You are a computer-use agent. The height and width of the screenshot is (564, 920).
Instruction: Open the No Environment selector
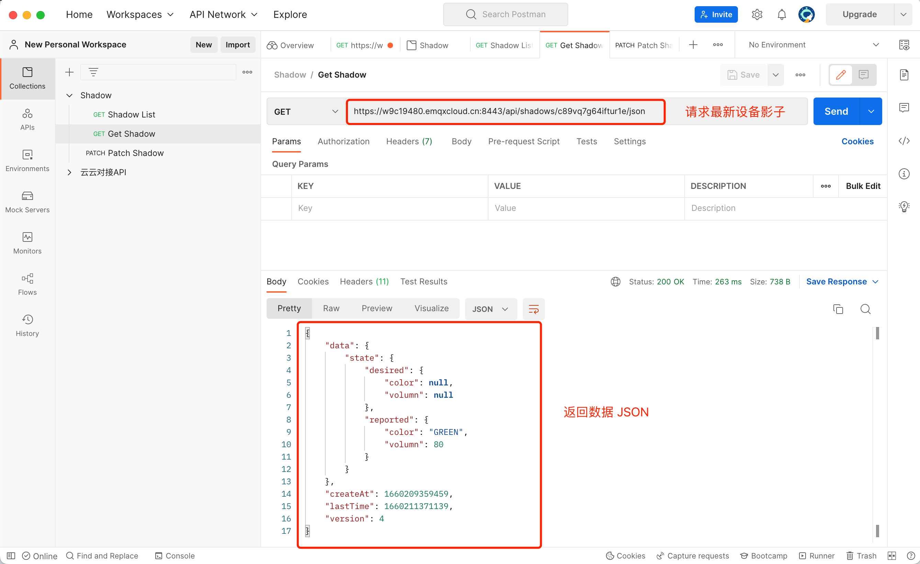pos(813,45)
